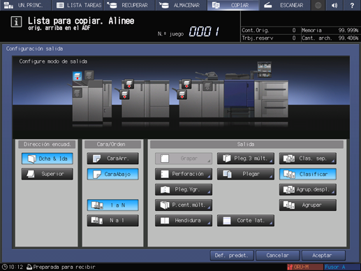Click the ORU-M status indicator
The height and width of the screenshot is (271, 361).
[305, 267]
